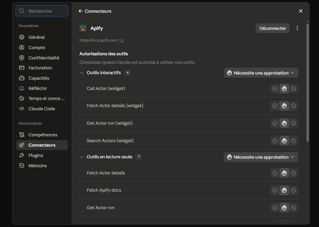Viewport: 319px width, 227px height.
Task: Click the Apify logo icon
Action: click(x=83, y=28)
